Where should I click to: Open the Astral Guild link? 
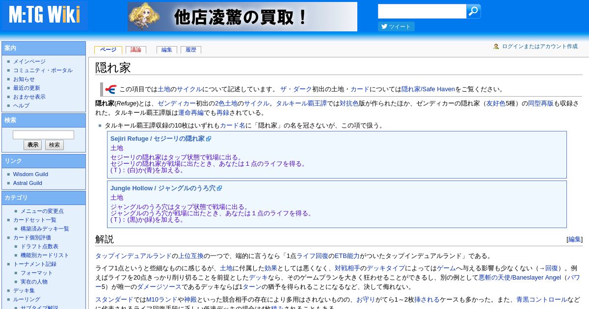(27, 183)
